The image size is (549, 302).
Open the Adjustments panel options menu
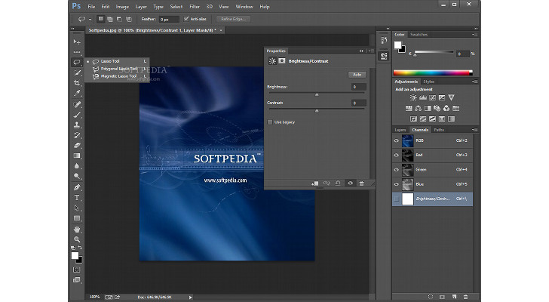pos(474,82)
